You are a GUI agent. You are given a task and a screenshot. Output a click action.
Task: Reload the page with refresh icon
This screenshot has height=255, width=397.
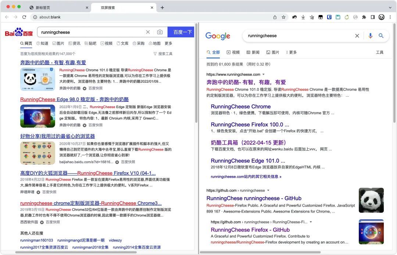click(x=24, y=17)
